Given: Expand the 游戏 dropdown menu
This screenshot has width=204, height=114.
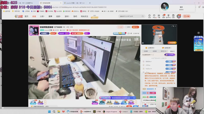Looking at the screenshot, I should [x=67, y=16].
